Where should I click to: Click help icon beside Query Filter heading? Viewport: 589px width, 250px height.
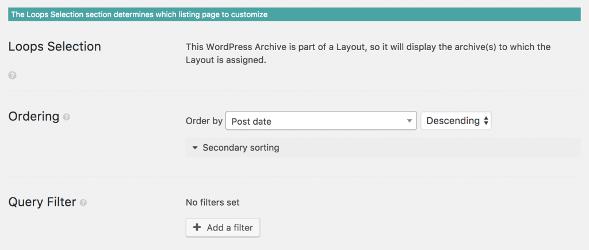83,203
